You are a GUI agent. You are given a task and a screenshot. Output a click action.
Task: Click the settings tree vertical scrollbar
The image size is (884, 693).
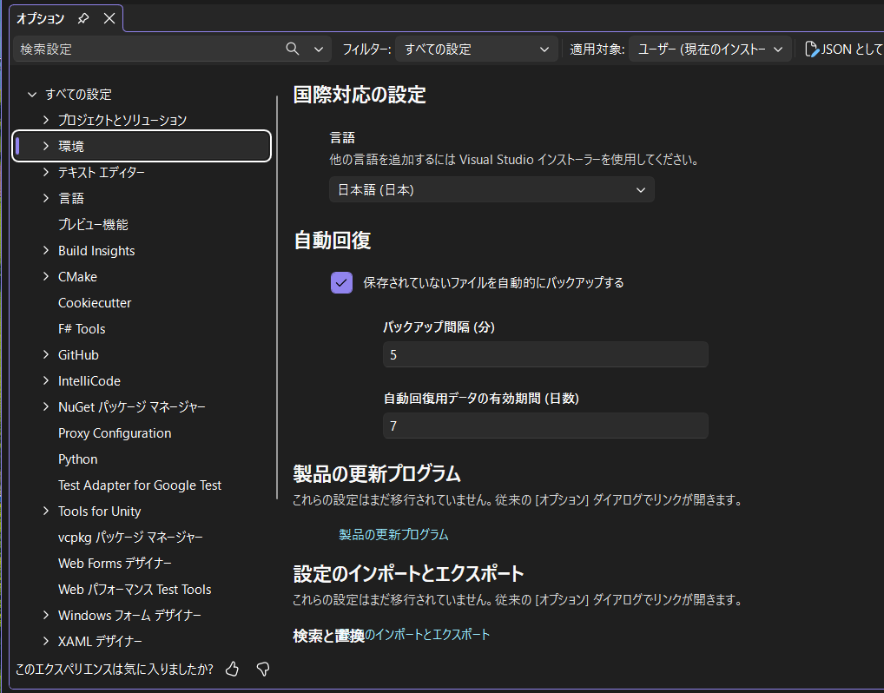[x=277, y=297]
